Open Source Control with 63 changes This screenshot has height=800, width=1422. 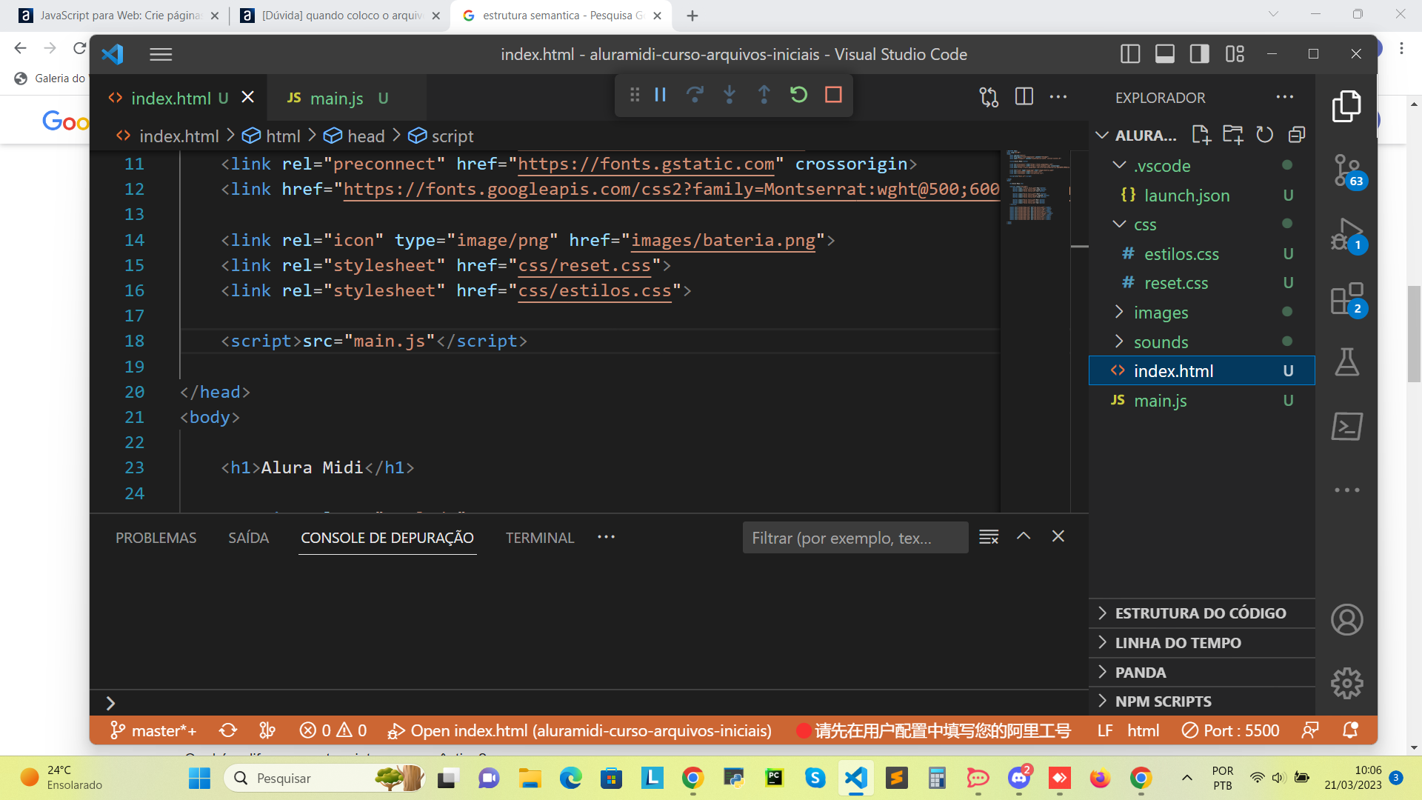pyautogui.click(x=1346, y=171)
